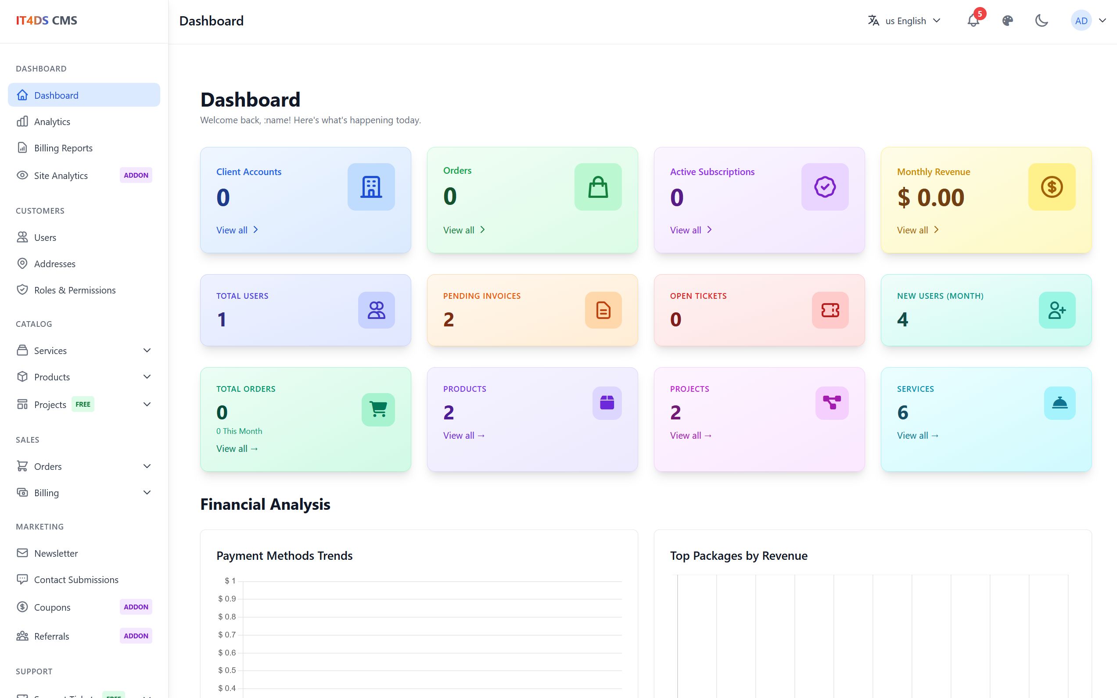Click the Total Orders cart icon
Viewport: 1117px width, 698px height.
point(378,409)
